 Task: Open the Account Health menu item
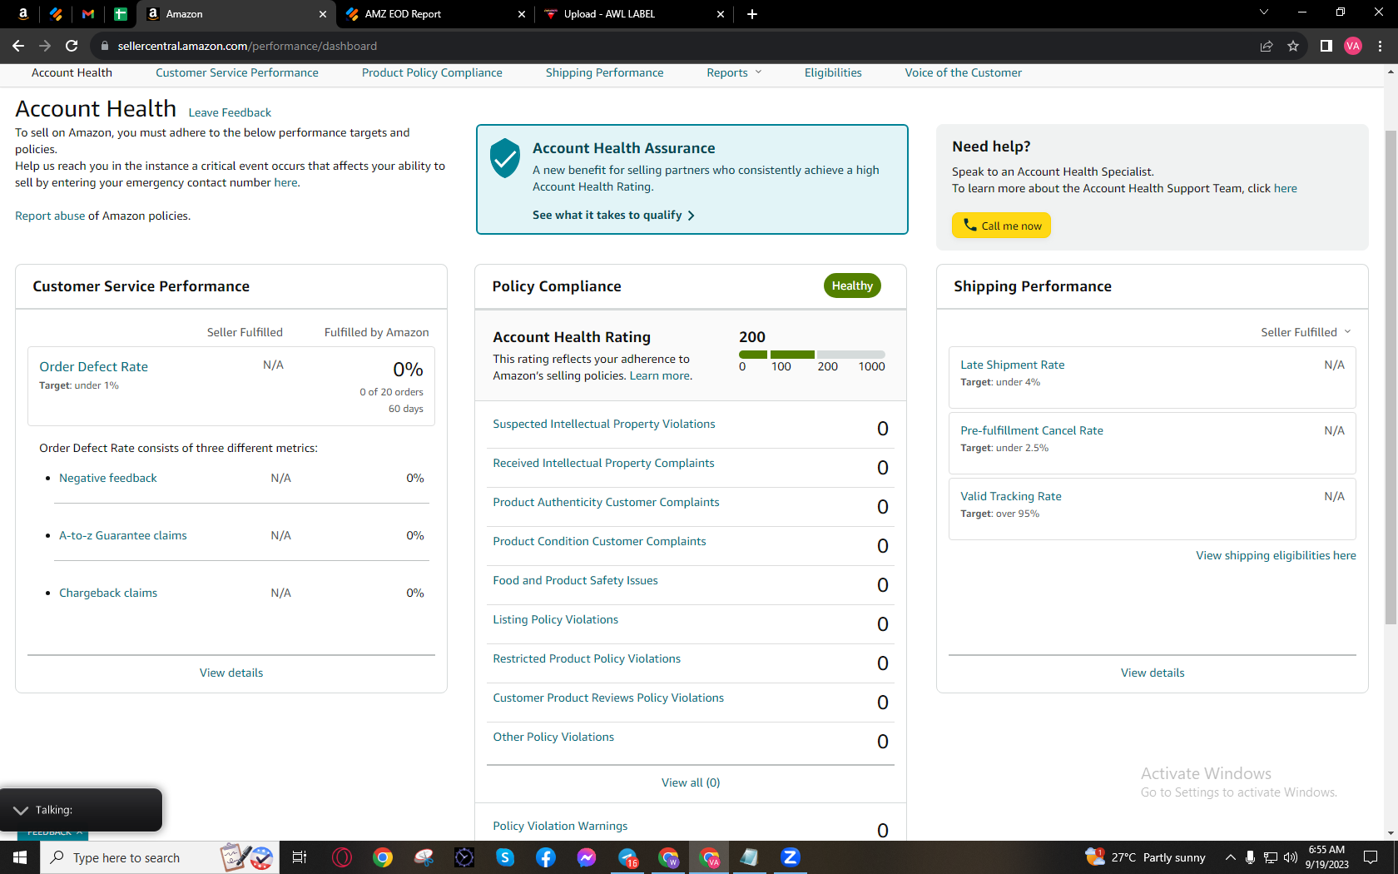coord(72,73)
